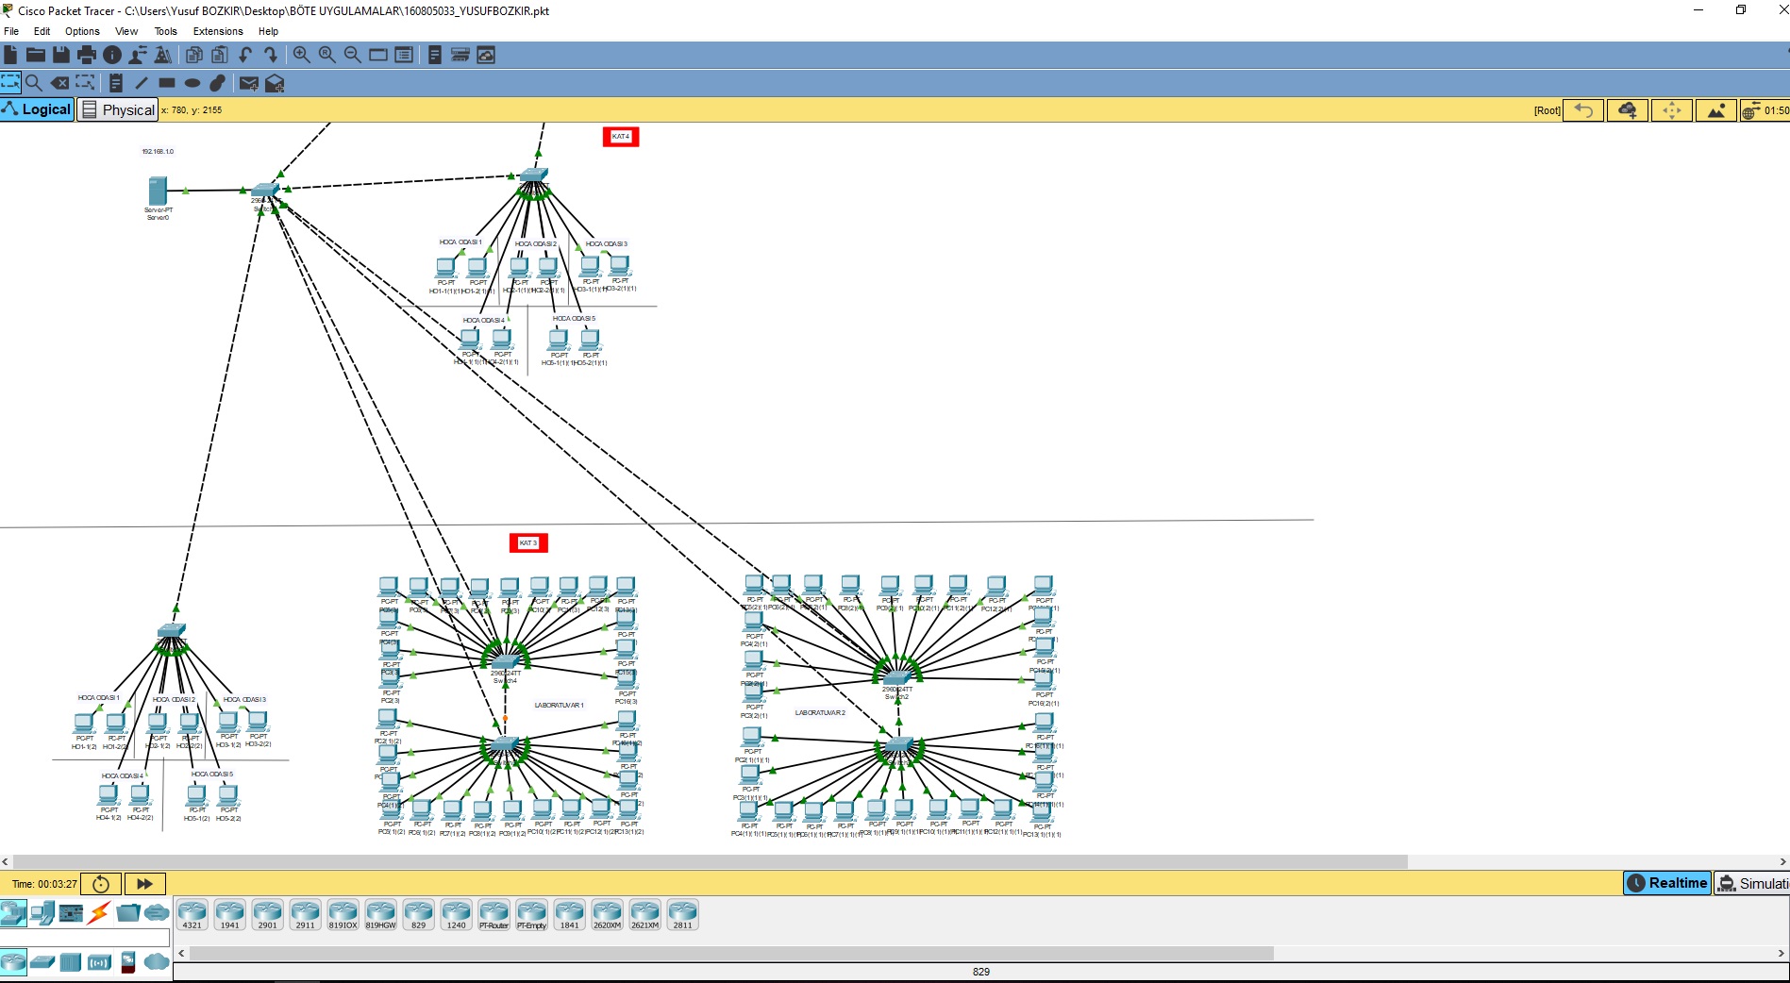Click the Zoom In magnifier icon

point(301,55)
